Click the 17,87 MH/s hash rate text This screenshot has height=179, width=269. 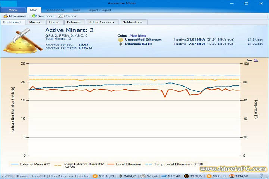click(x=196, y=44)
